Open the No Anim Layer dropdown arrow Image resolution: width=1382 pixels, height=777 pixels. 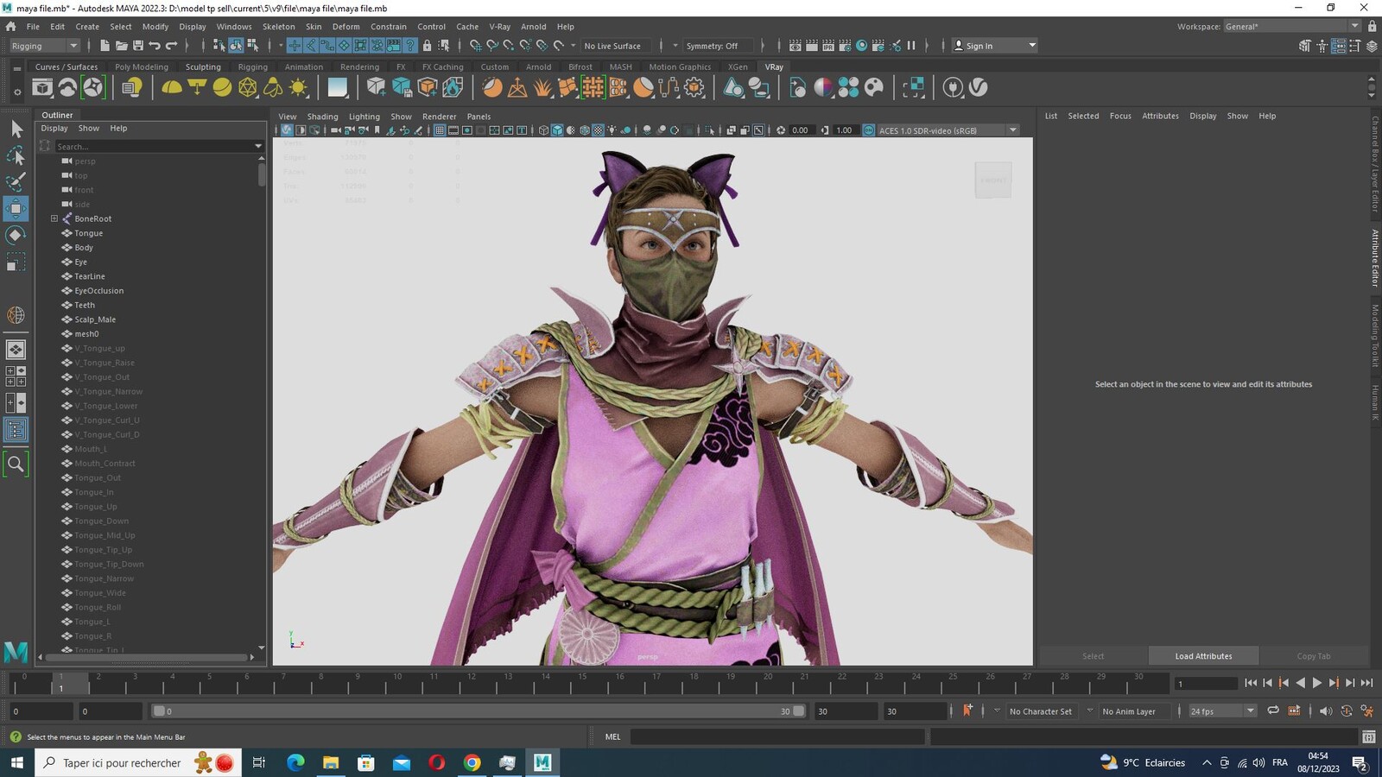(1090, 711)
